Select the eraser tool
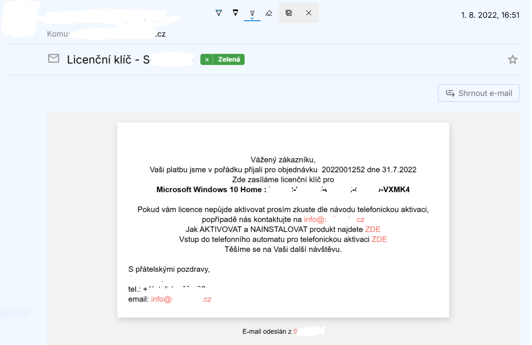The image size is (532, 345). pos(269,13)
